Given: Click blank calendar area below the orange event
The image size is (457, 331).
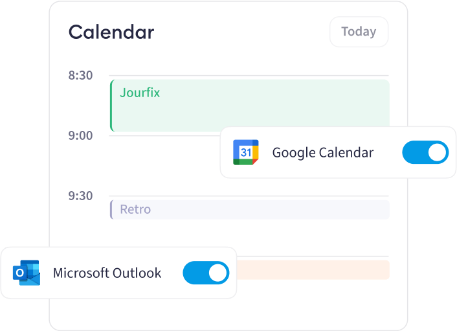Looking at the screenshot, I should pyautogui.click(x=320, y=303).
